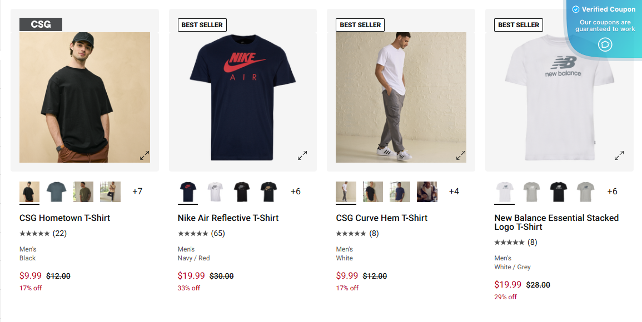Open the New Balance Essential Stacked Logo T-Shirt page
Viewport: 642px width, 322px height.
tap(556, 222)
